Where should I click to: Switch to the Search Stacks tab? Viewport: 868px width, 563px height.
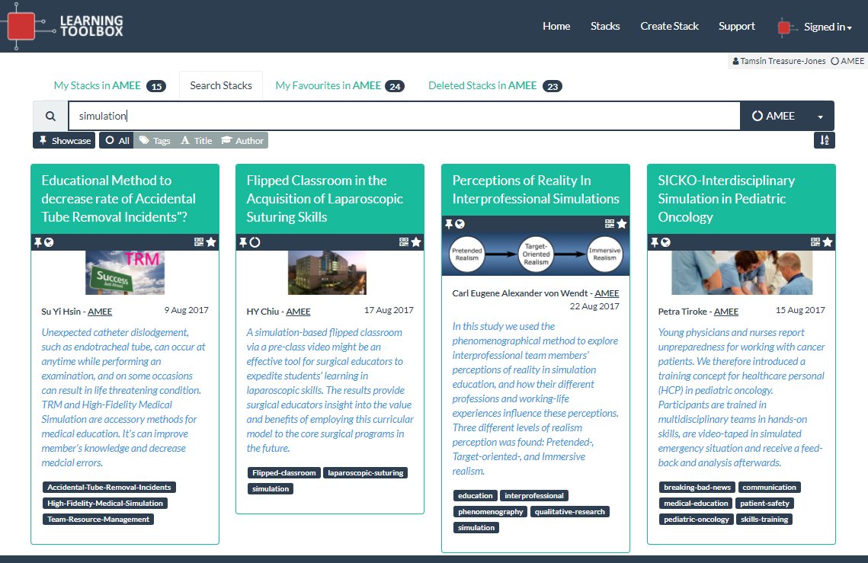pyautogui.click(x=220, y=85)
